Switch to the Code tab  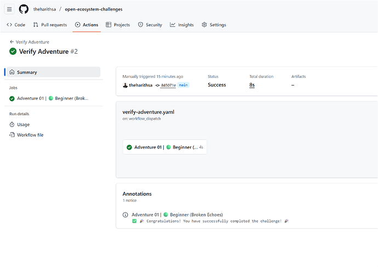point(16,25)
